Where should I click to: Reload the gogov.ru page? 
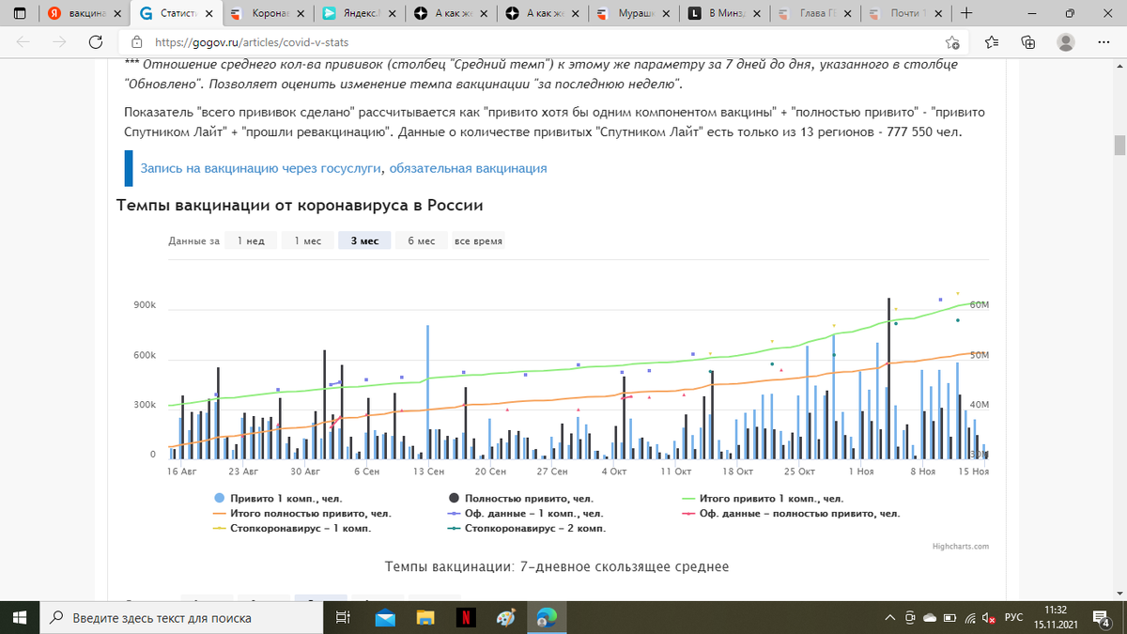pyautogui.click(x=93, y=42)
